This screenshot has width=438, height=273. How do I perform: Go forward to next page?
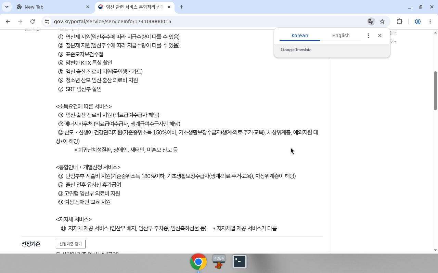[x=20, y=21]
